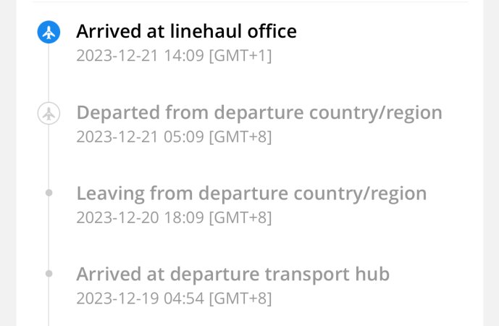This screenshot has height=326, width=499.
Task: Open Arrived at departure transport hub status
Action: 233,275
